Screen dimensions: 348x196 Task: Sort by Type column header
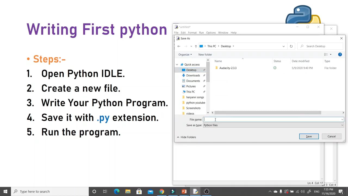327,61
